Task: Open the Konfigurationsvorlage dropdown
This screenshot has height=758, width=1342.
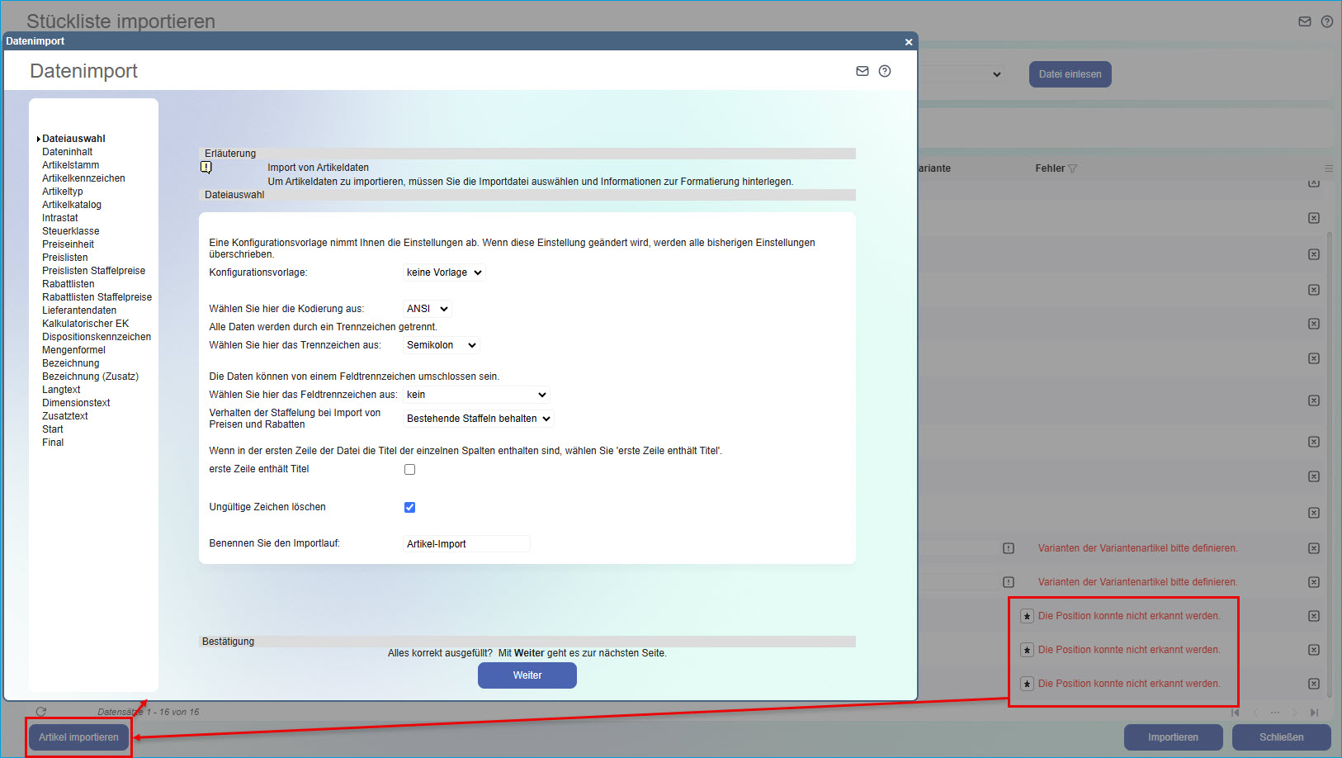Action: pos(444,272)
